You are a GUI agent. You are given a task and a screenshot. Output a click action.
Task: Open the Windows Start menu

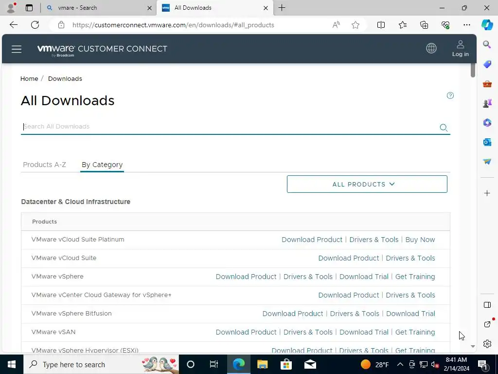click(x=12, y=364)
